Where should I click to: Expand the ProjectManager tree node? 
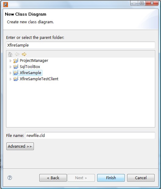10,61
